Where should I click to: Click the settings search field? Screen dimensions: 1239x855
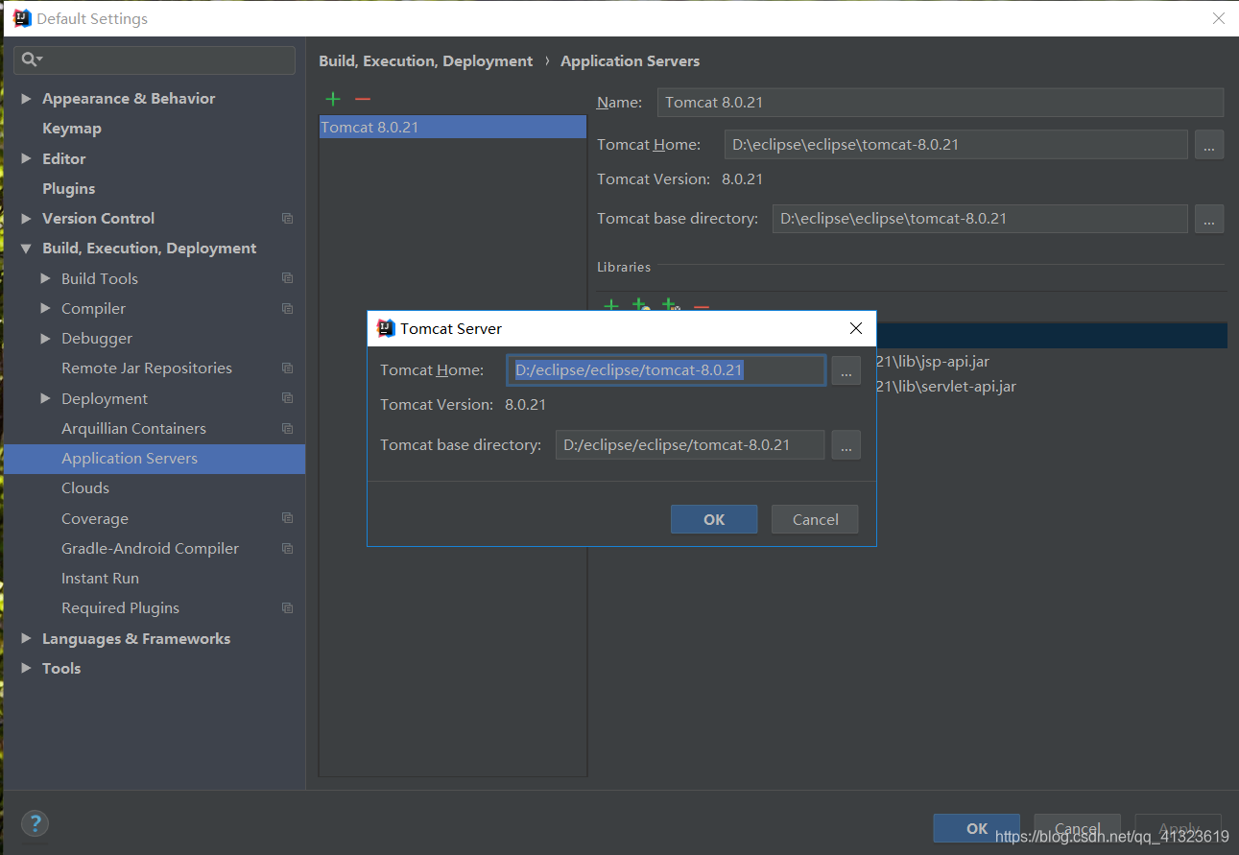[155, 59]
